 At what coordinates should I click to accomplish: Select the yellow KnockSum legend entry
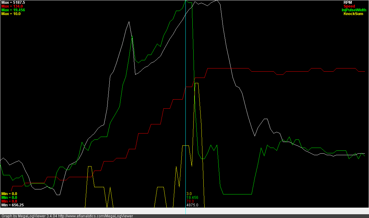point(353,14)
